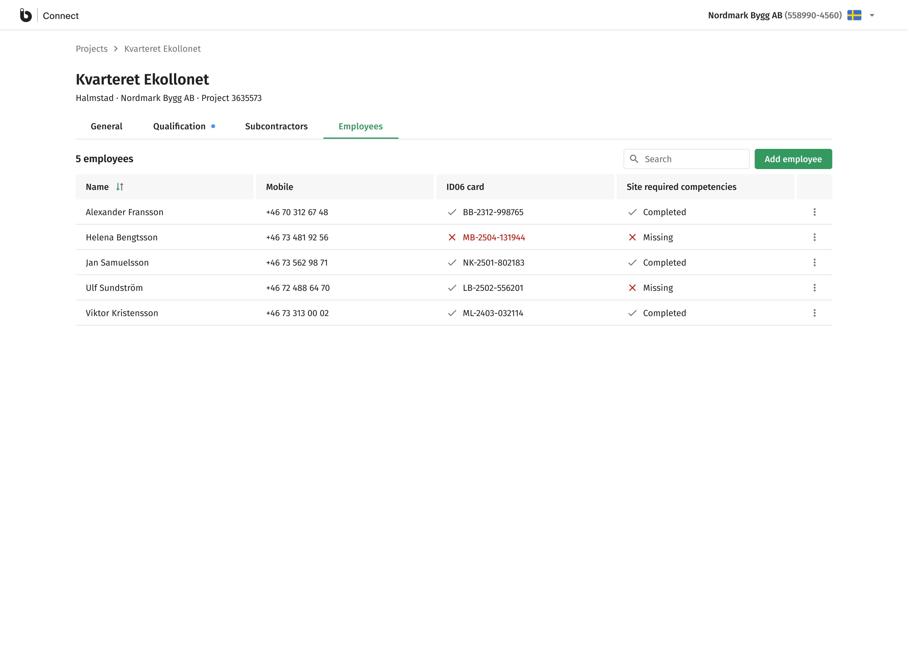
Task: Click Completed checkmark in Alexander Fransson row
Action: point(632,212)
